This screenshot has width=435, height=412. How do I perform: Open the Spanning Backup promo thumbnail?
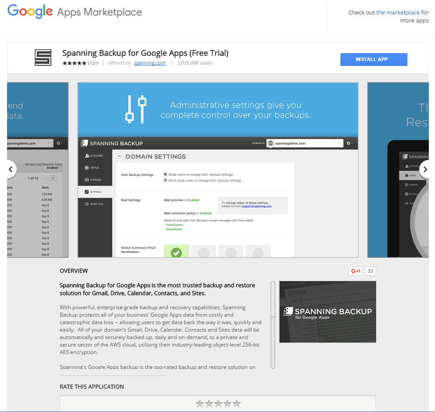[327, 312]
